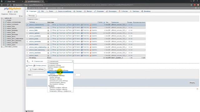
Task: Click Поиск action in antons_terms row
Action: [x=69, y=44]
